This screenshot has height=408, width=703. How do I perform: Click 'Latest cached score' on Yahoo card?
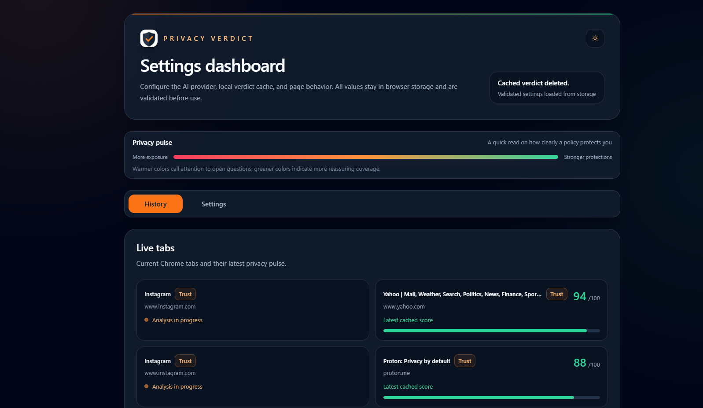408,320
